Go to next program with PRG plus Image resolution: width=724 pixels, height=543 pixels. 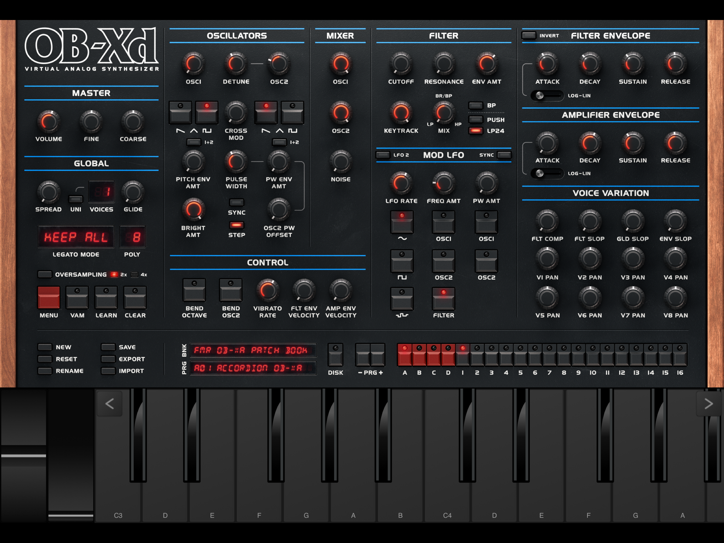coord(377,354)
